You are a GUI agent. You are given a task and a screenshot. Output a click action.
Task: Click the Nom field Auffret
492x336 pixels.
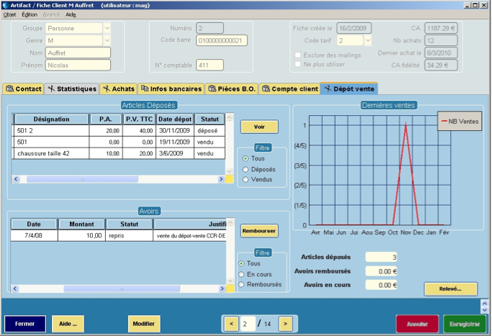tap(78, 53)
